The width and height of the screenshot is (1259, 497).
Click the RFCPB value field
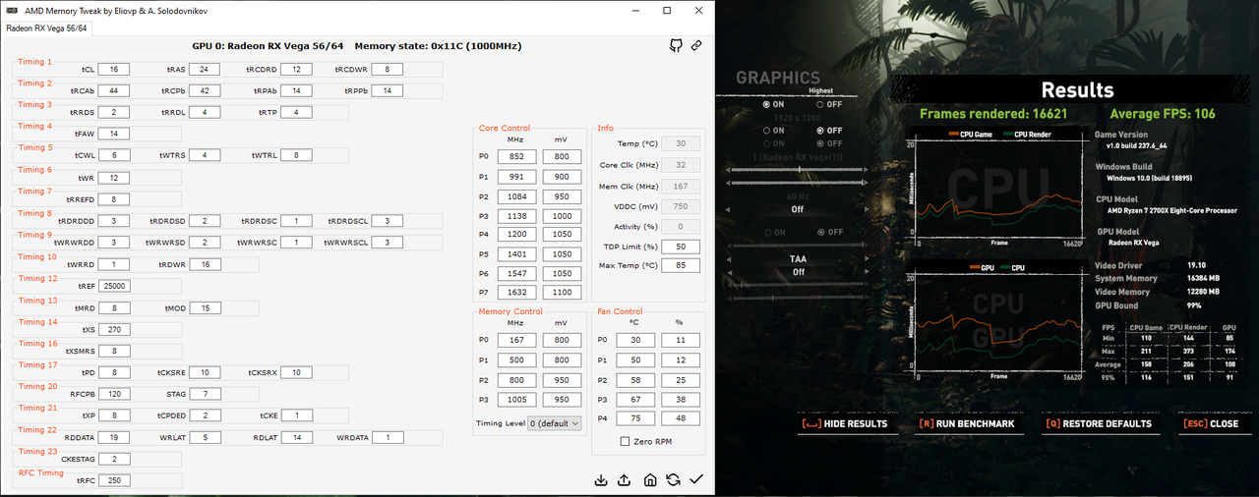(114, 394)
